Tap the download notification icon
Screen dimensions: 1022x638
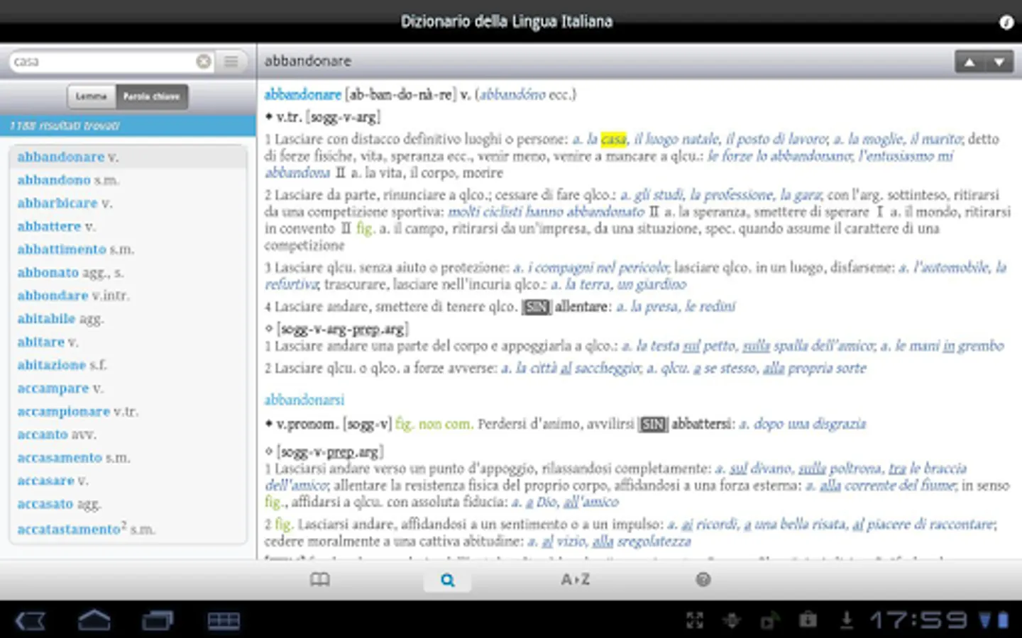[x=846, y=620]
